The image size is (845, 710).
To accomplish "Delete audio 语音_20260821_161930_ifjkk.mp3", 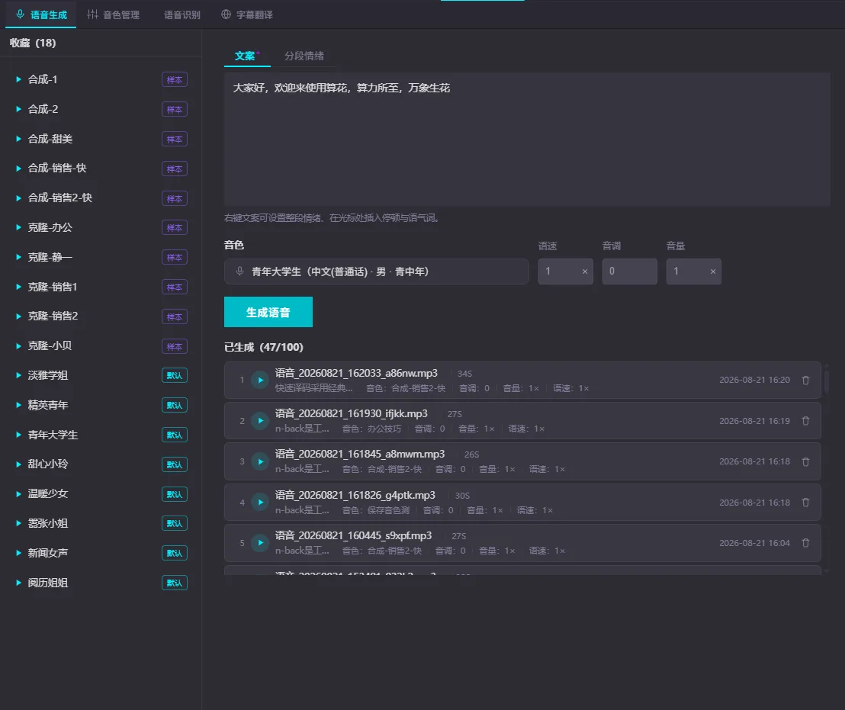I will tap(805, 421).
